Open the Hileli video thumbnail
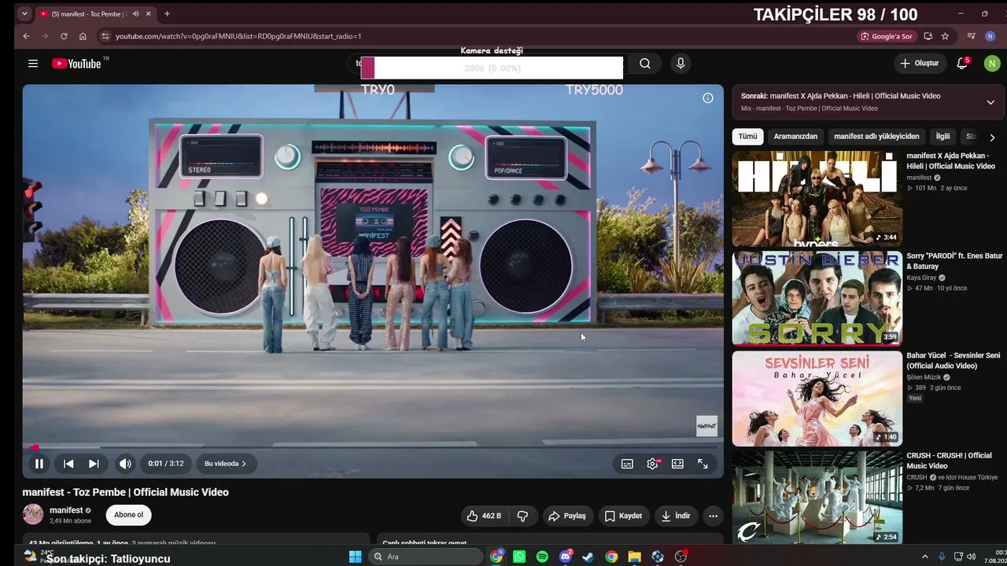1007x566 pixels. point(817,199)
